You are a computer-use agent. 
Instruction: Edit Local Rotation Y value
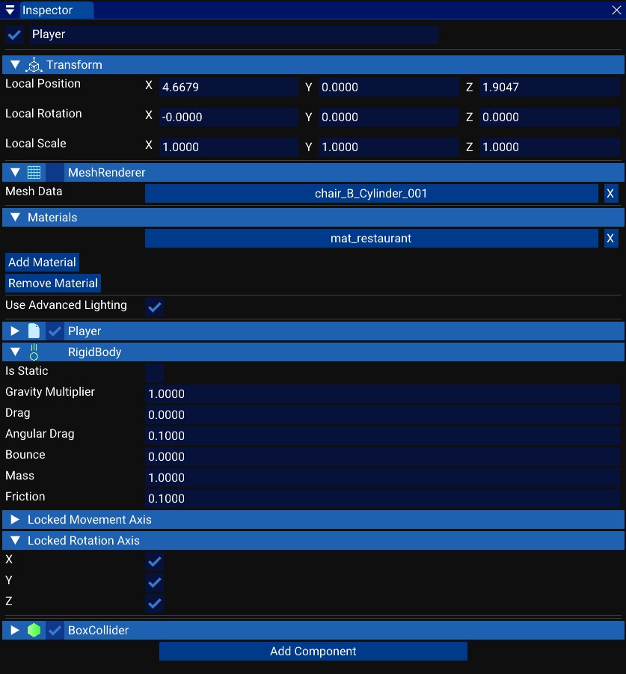[x=388, y=117]
